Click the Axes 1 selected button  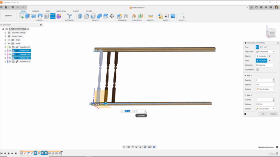(x=262, y=61)
